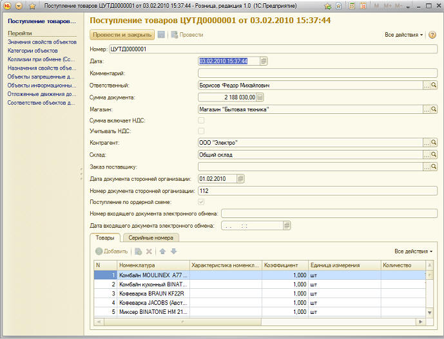Toggle Поступление по ордерной схеме checkbox

point(201,202)
